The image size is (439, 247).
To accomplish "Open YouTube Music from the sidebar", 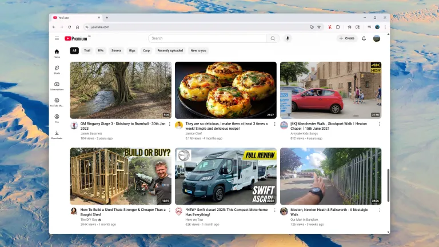I will (x=57, y=102).
